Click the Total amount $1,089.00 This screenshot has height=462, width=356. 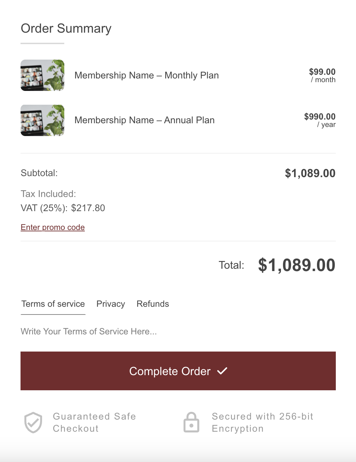297,265
